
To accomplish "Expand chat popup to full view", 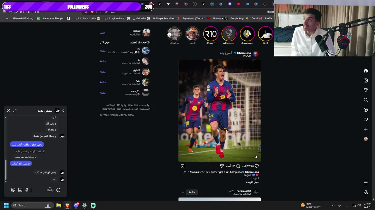I will click(15, 111).
